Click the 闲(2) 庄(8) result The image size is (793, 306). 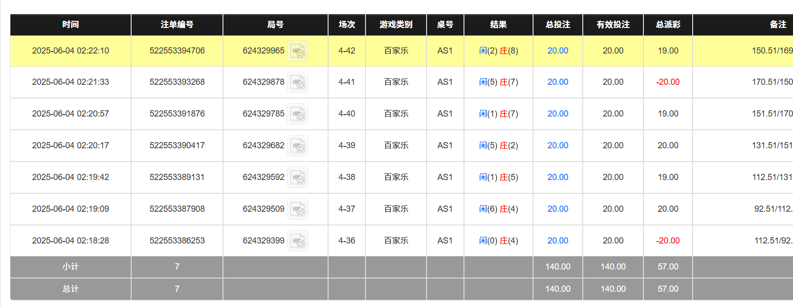tap(499, 51)
